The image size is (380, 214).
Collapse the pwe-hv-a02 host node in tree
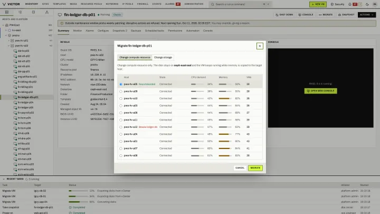pyautogui.click(x=9, y=45)
